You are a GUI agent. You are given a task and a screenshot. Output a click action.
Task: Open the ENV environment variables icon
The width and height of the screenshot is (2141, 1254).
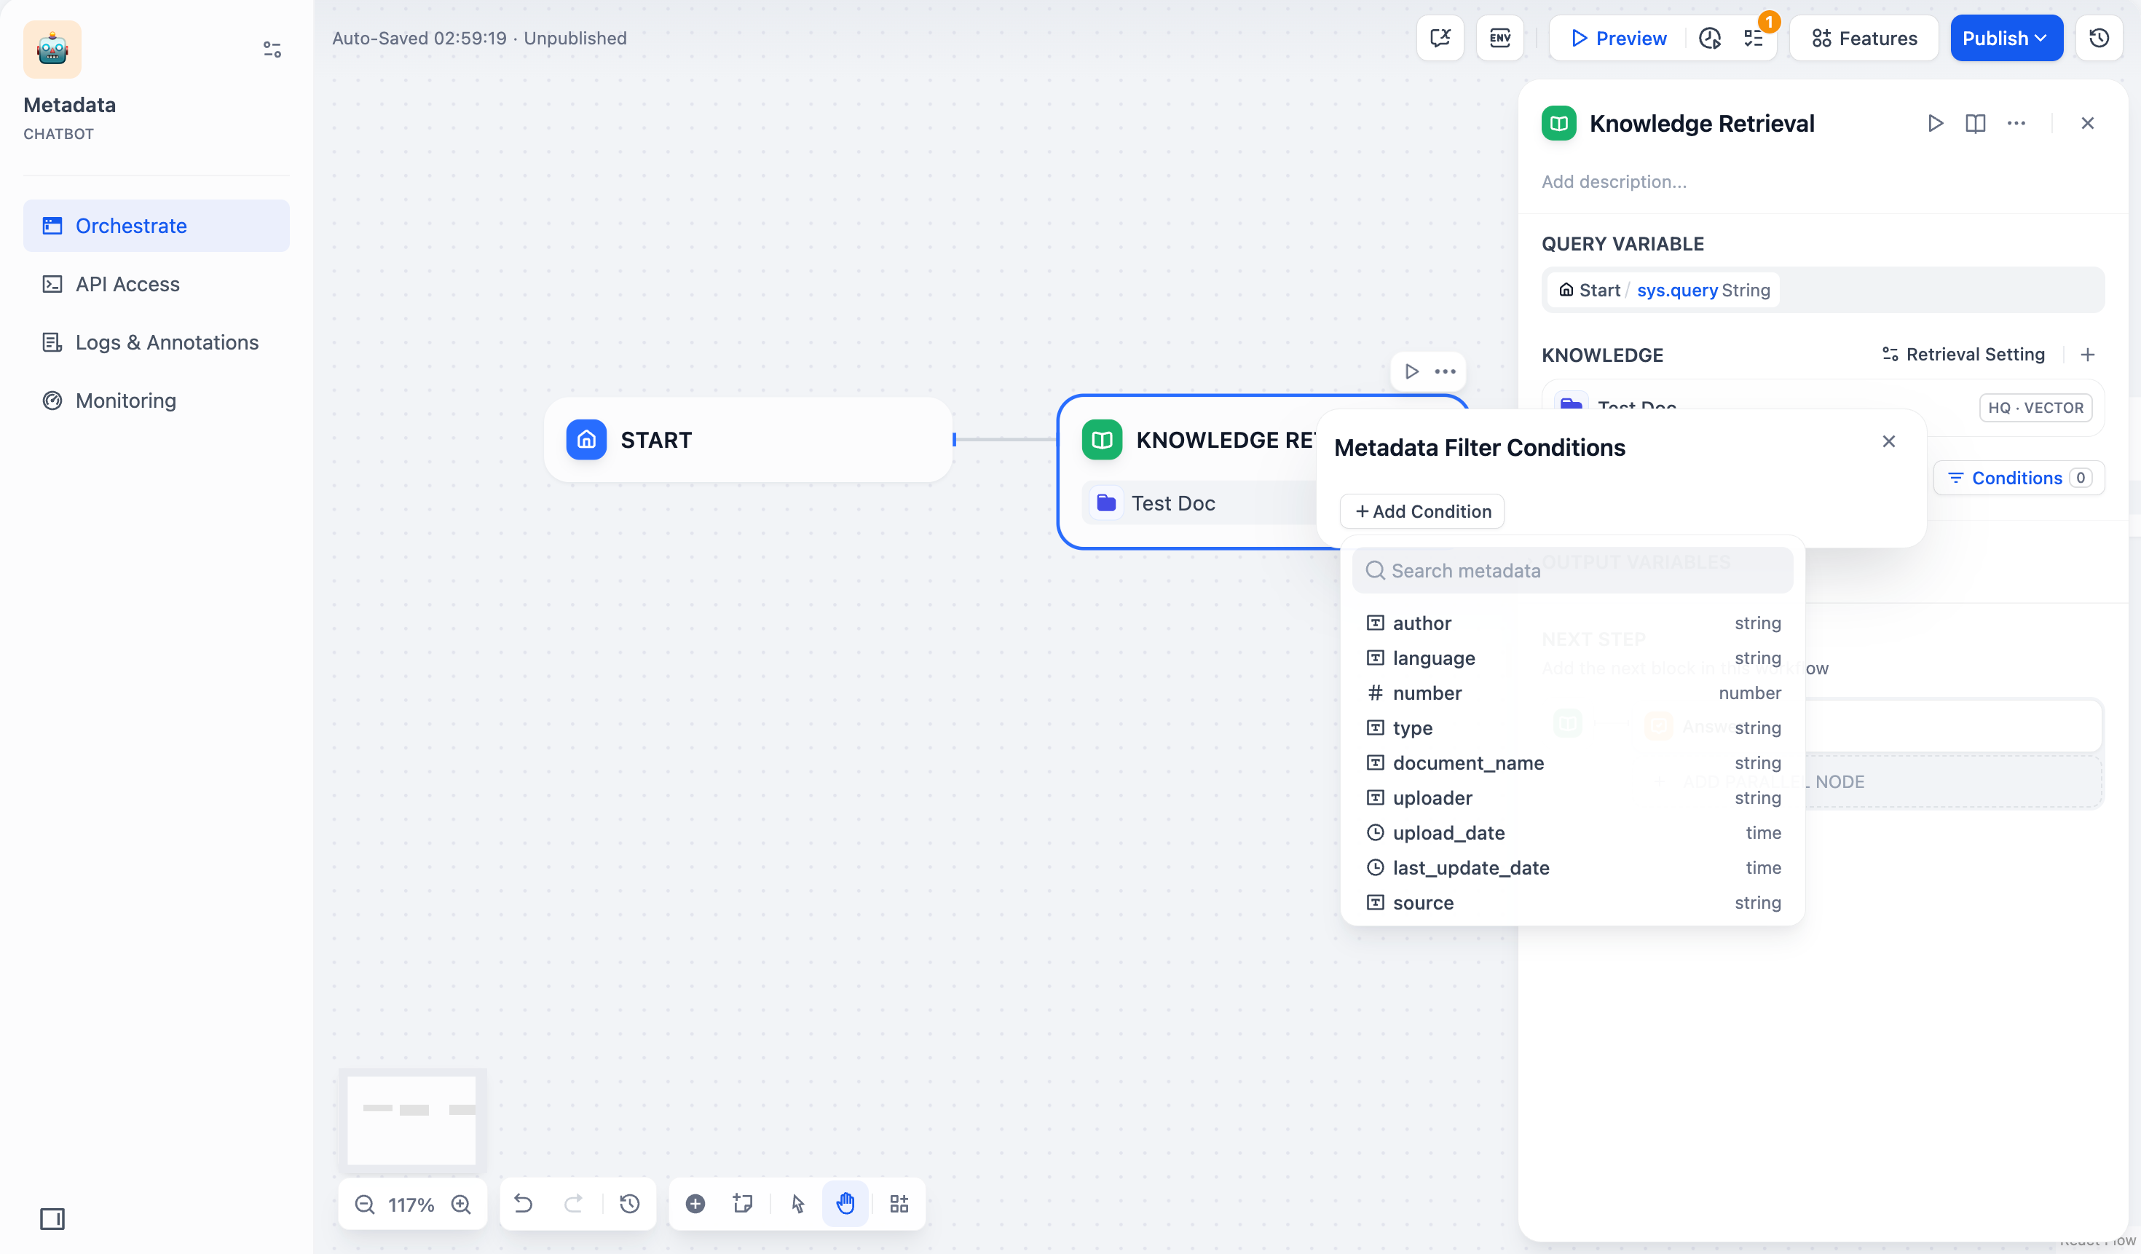coord(1499,38)
